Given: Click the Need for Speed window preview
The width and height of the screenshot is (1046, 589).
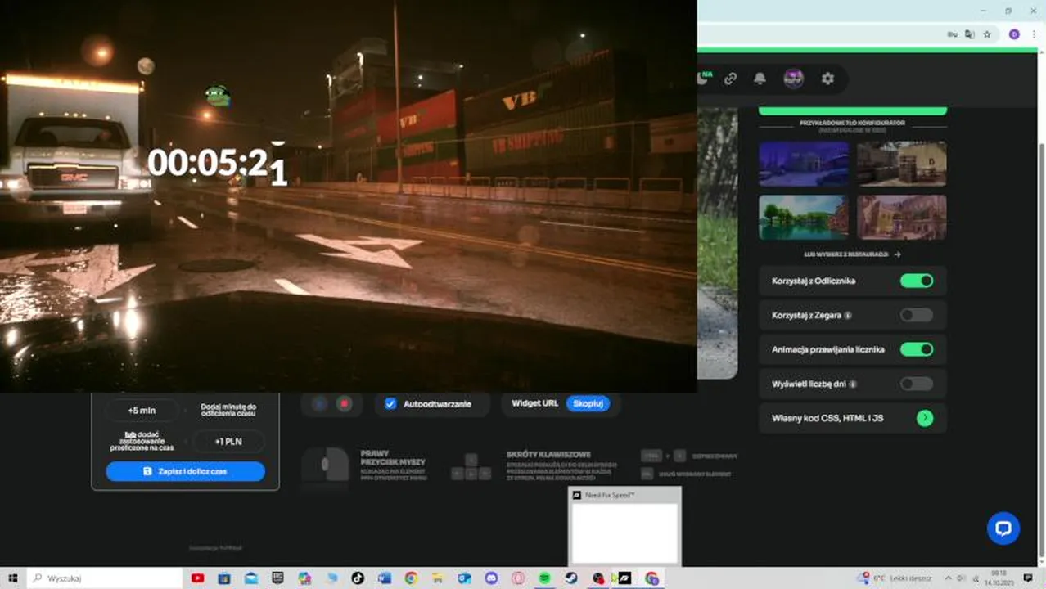Looking at the screenshot, I should (624, 526).
